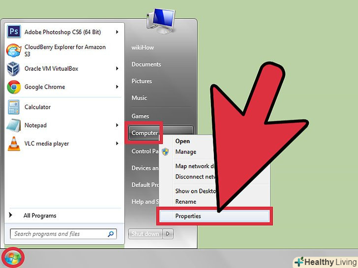Choose Manage in context menu
Screen dimensions: 358x268
pos(185,152)
